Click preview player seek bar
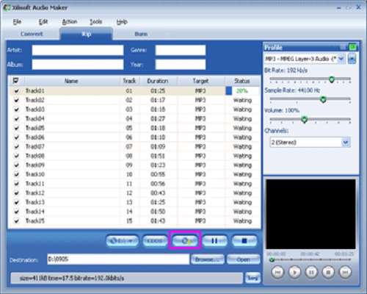The image size is (367, 294). point(310,259)
